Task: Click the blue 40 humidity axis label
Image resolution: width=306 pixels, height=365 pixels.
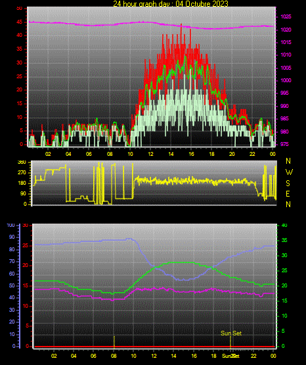Action: 12,298
